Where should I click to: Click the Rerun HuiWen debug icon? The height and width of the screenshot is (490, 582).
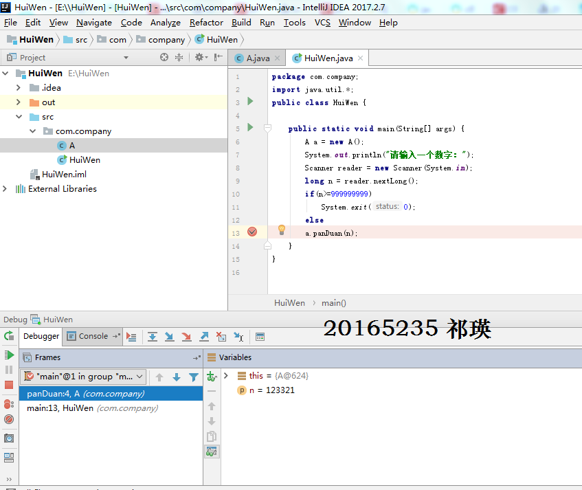tap(9, 336)
